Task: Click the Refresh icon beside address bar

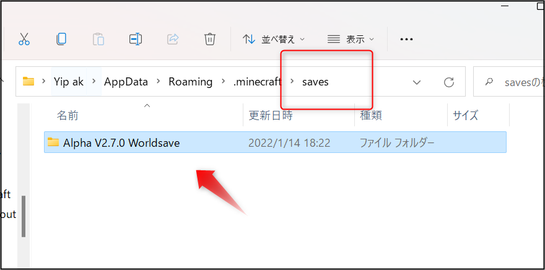Action: pyautogui.click(x=449, y=82)
